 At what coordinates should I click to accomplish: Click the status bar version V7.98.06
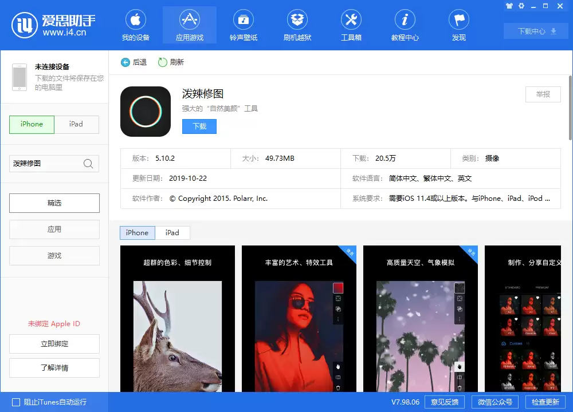click(x=405, y=402)
